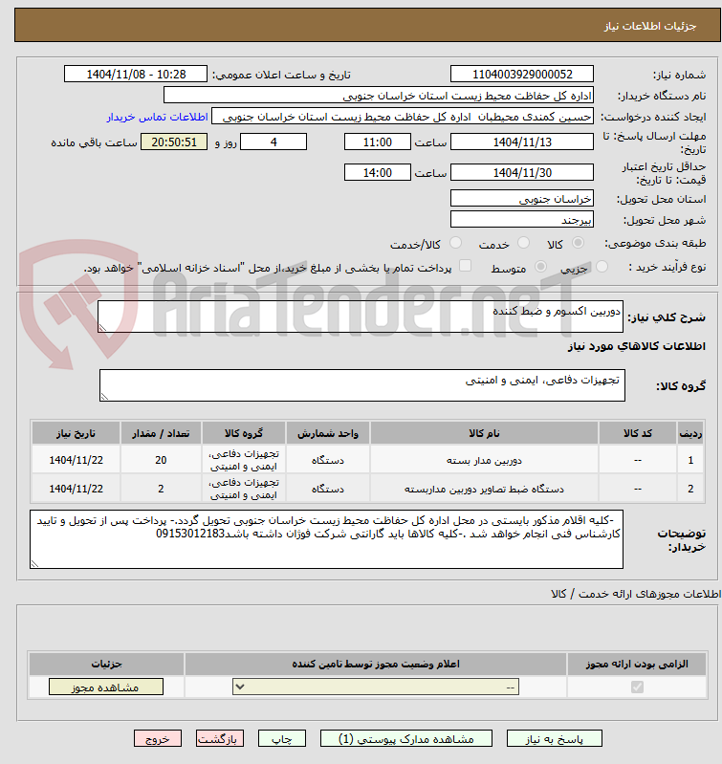722x764 pixels.
Task: Click the need date in the recorder row
Action: pos(76,489)
